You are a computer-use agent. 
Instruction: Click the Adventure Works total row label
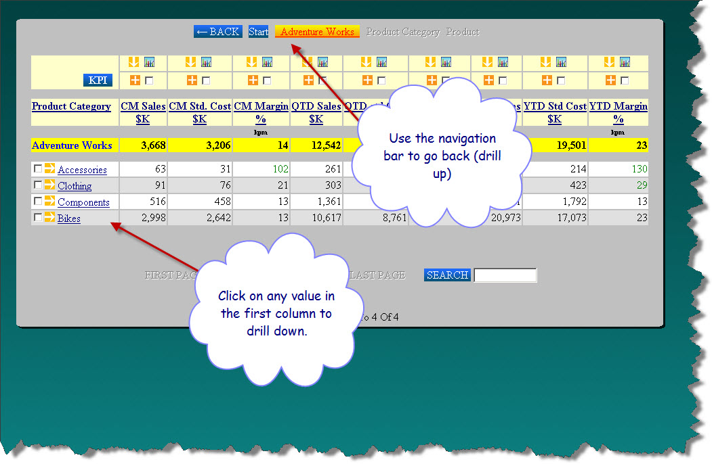point(72,145)
